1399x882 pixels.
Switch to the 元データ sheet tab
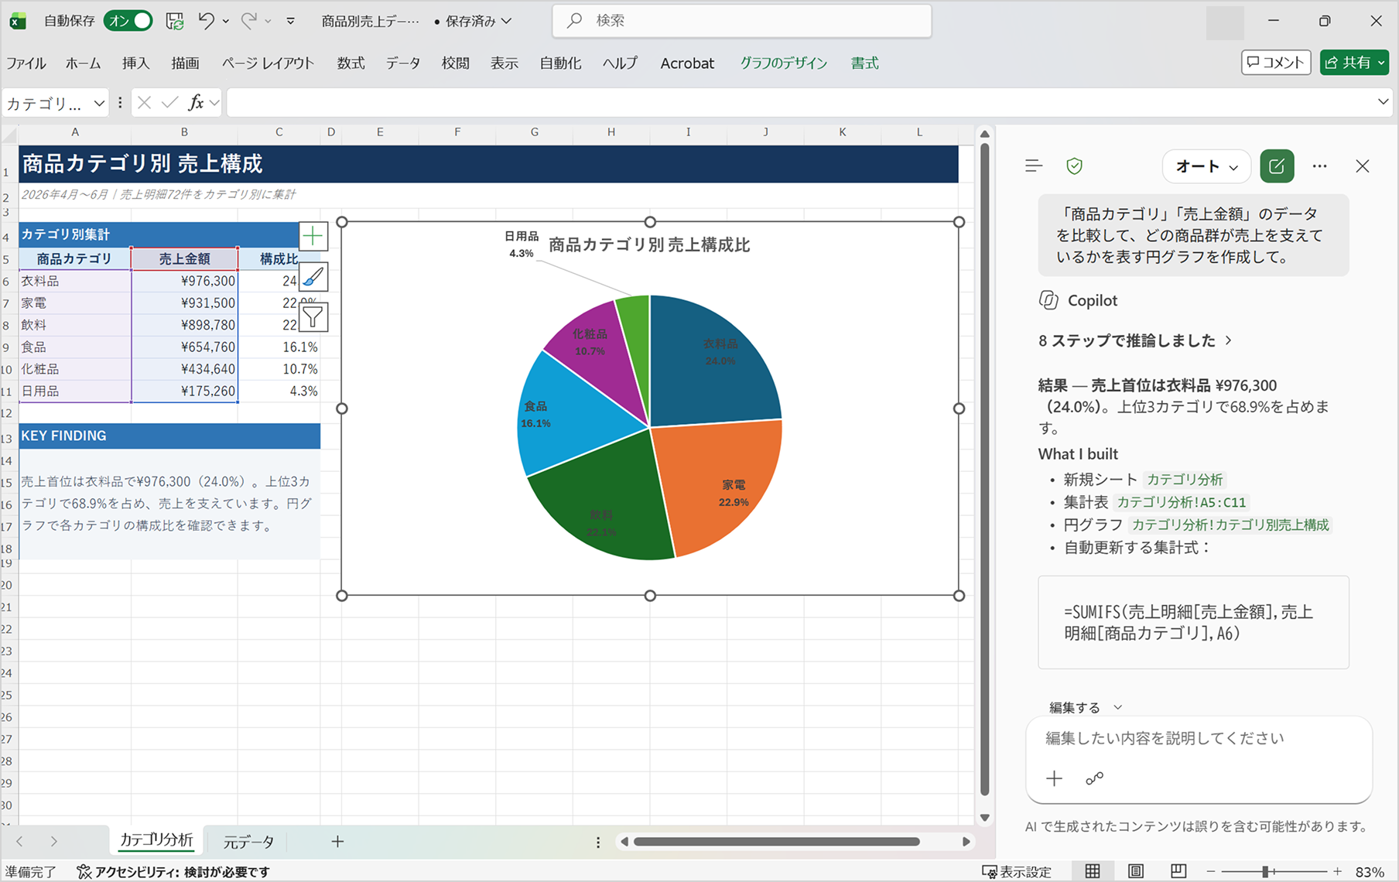click(248, 842)
